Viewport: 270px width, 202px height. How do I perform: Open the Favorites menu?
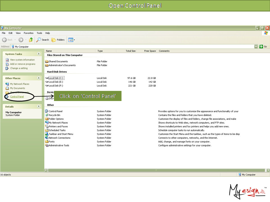[28, 33]
